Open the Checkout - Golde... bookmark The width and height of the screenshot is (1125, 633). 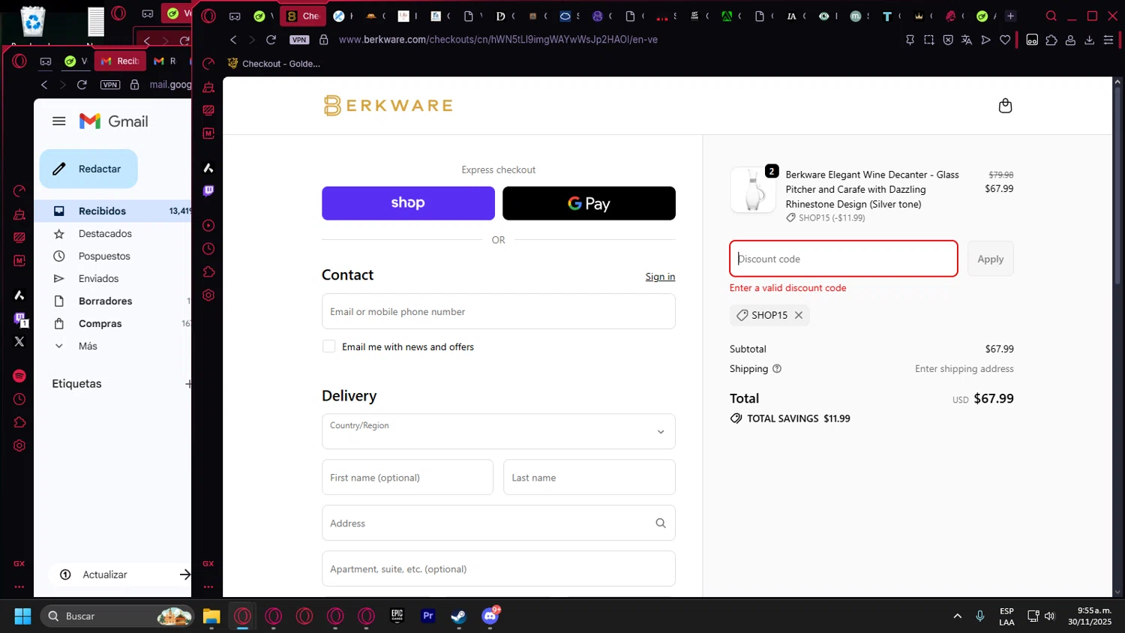tap(274, 64)
